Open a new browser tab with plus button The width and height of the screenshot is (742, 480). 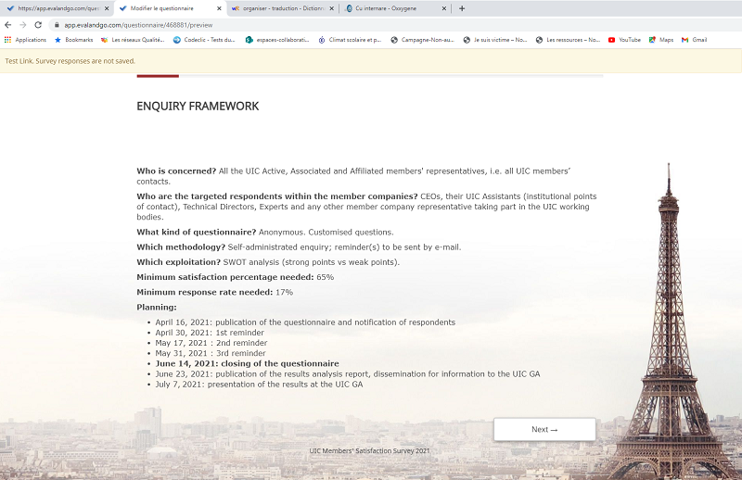(x=463, y=8)
